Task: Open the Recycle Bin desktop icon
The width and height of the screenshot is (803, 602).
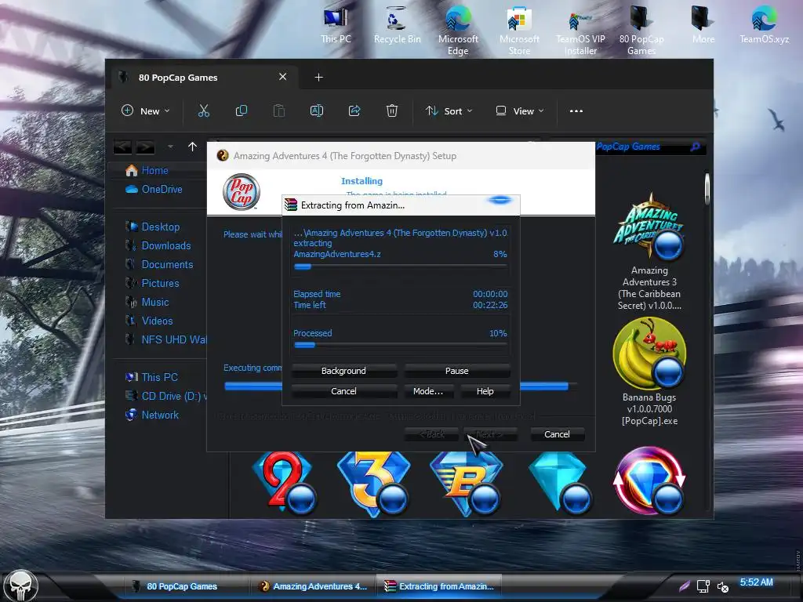Action: tap(397, 26)
